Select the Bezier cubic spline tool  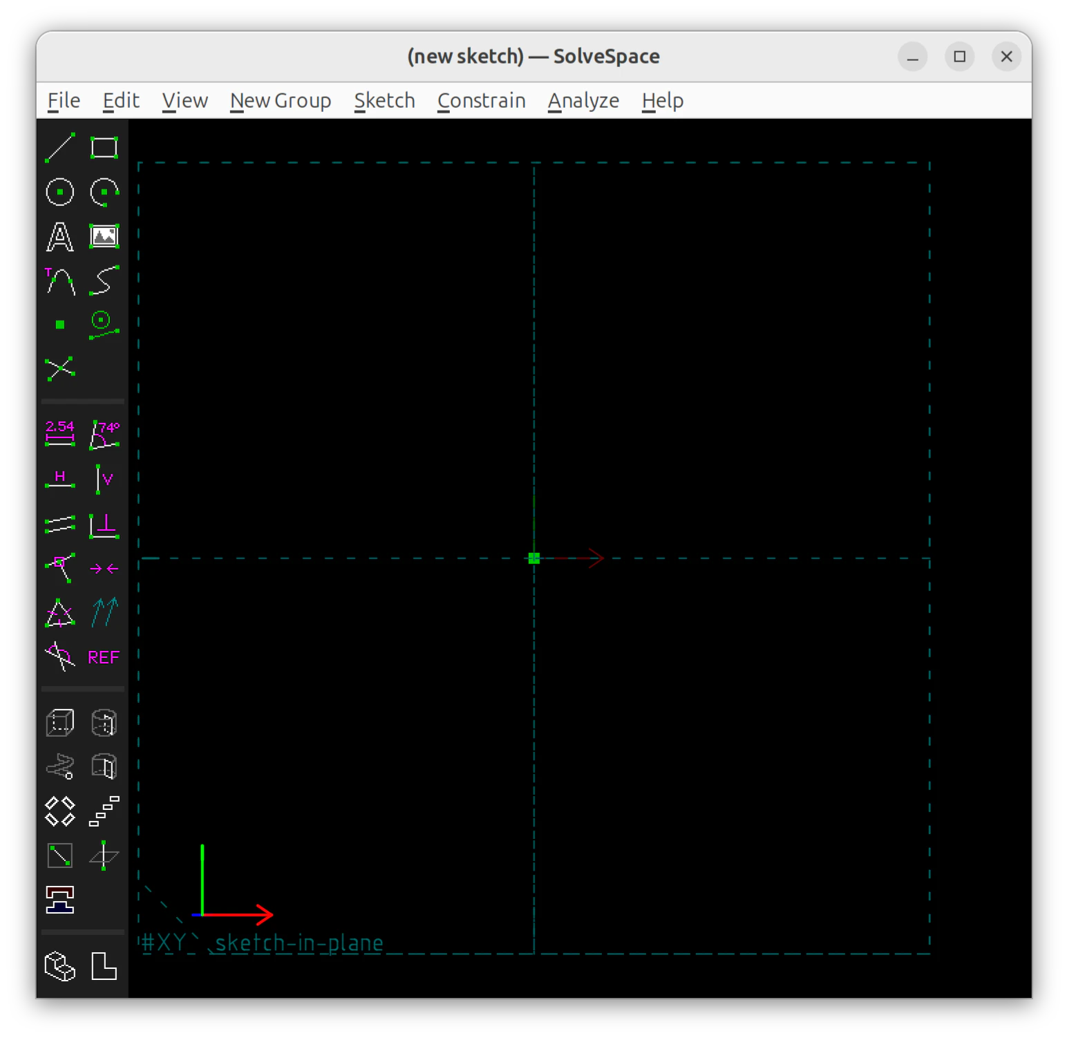(104, 281)
